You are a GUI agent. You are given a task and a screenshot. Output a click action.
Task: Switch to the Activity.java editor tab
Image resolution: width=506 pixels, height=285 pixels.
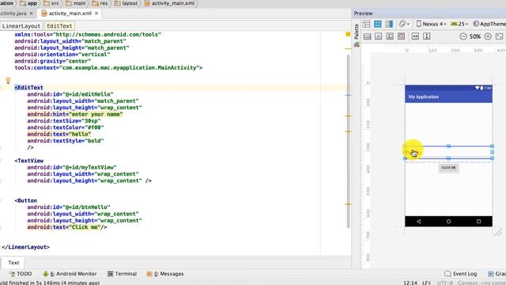13,13
